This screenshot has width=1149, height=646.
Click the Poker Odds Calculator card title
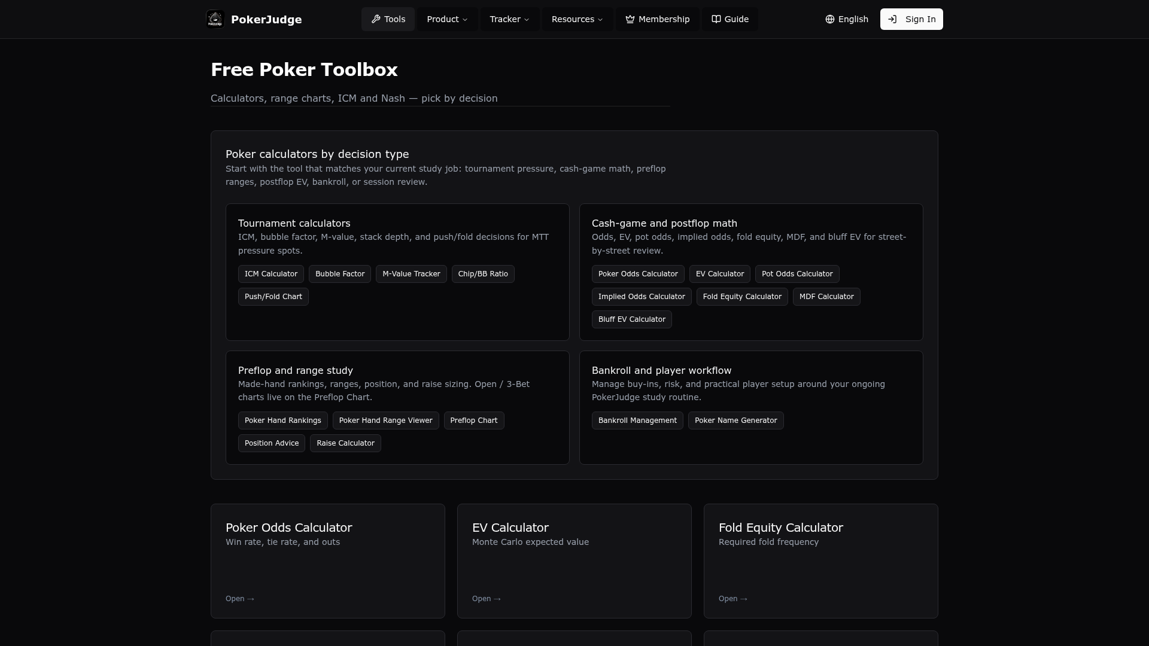click(x=289, y=528)
